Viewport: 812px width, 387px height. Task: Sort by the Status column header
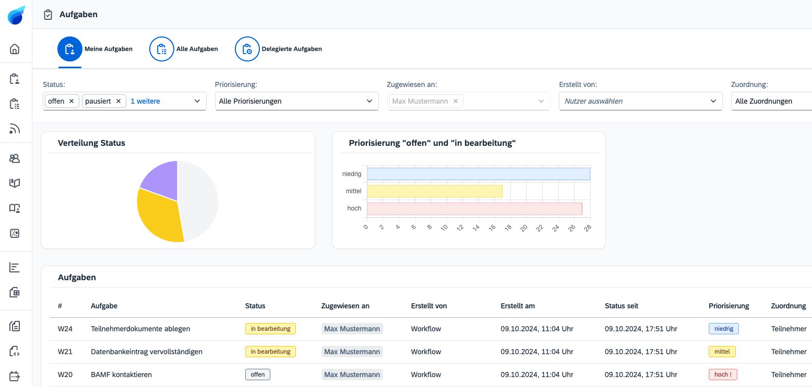coord(255,306)
